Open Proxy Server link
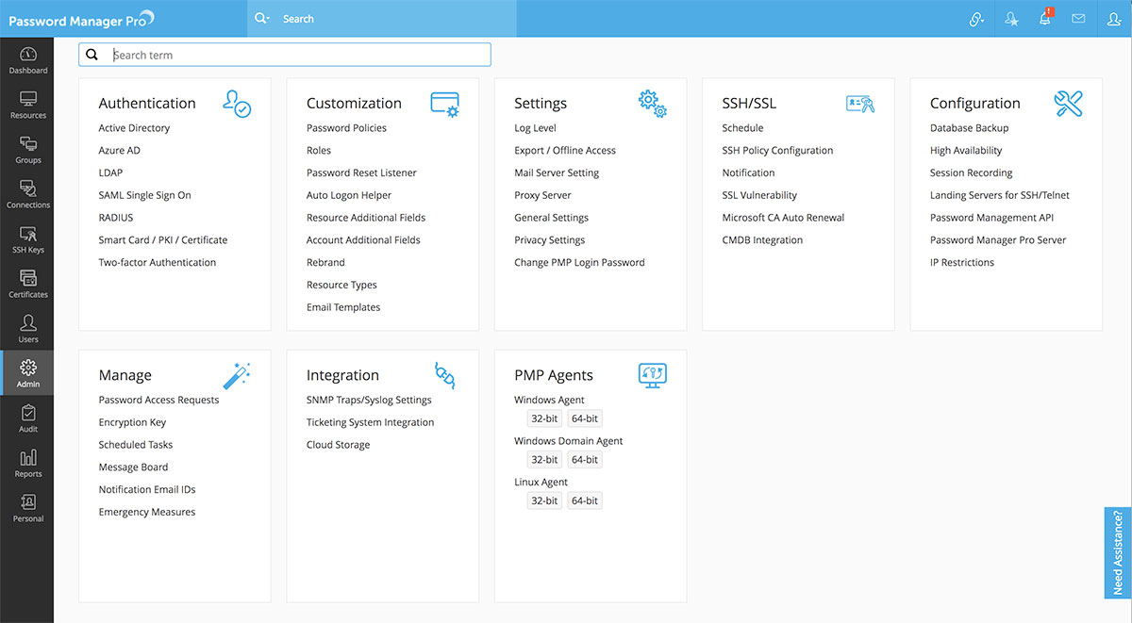Image resolution: width=1132 pixels, height=623 pixels. pos(542,195)
